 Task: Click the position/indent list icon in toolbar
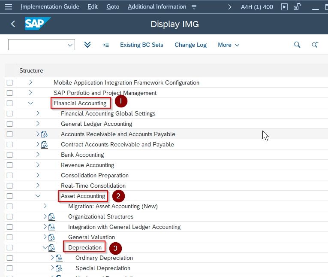(x=105, y=45)
